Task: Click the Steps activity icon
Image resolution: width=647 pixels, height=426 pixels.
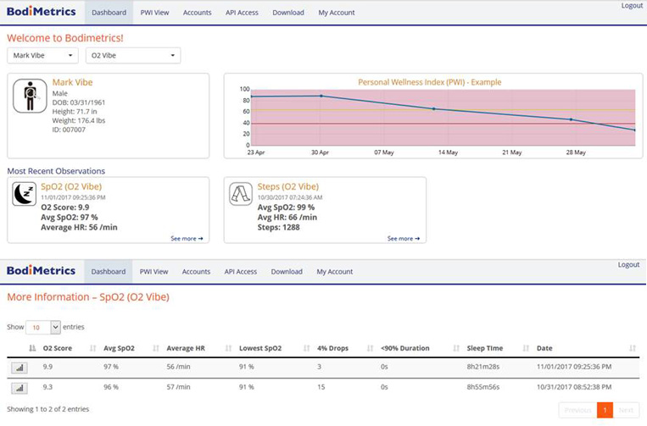Action: click(x=241, y=195)
